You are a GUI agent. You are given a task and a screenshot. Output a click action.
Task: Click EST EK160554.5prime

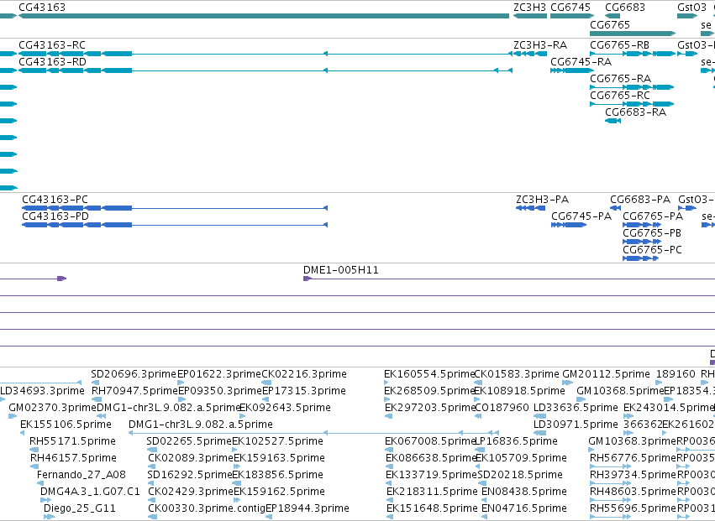tap(429, 374)
